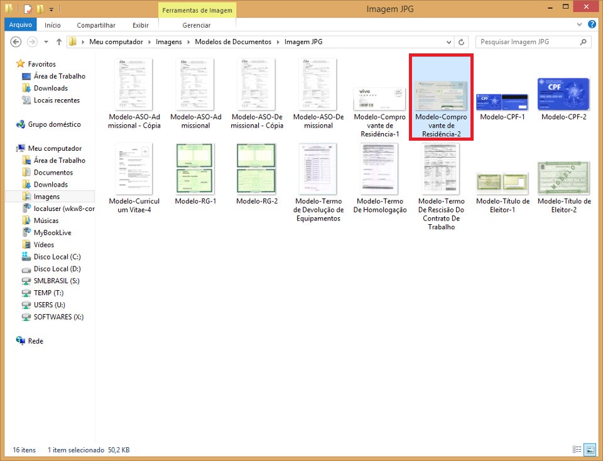
Task: Refresh the current folder view
Action: [462, 42]
